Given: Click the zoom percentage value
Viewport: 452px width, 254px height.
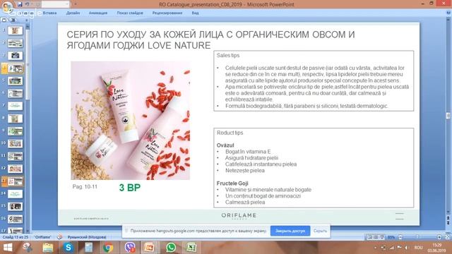Looking at the screenshot, I should (391, 237).
